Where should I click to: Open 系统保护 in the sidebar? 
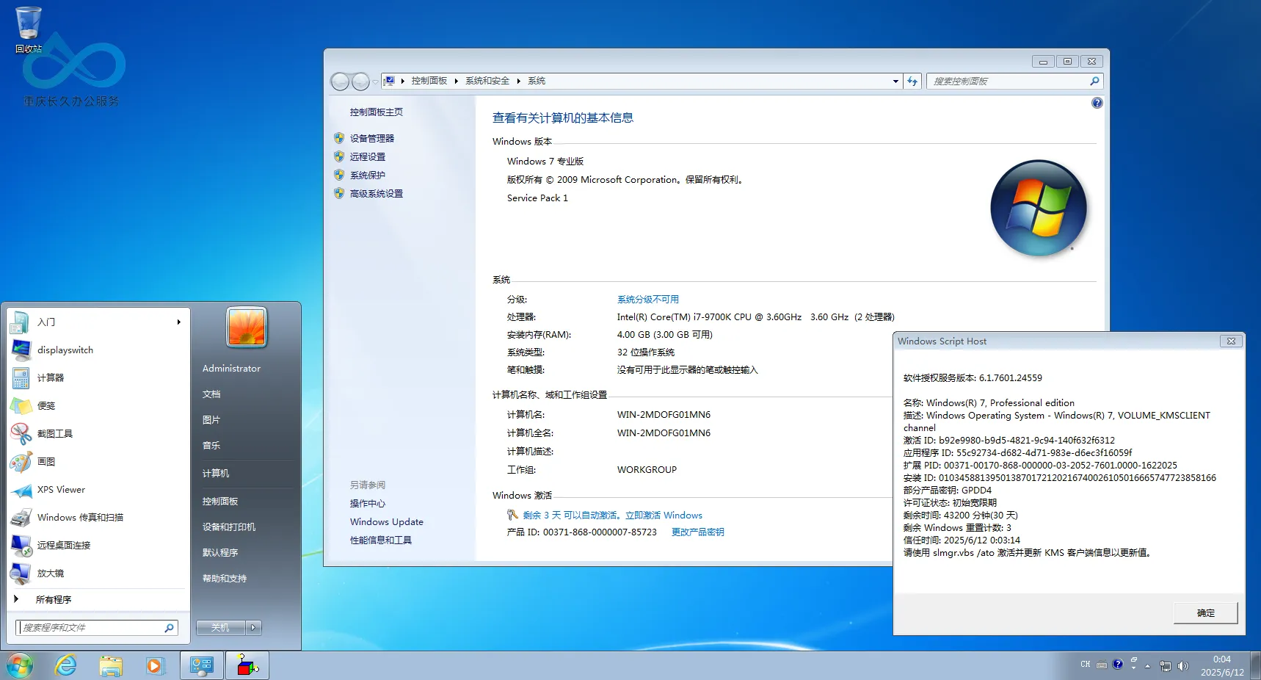coord(368,176)
